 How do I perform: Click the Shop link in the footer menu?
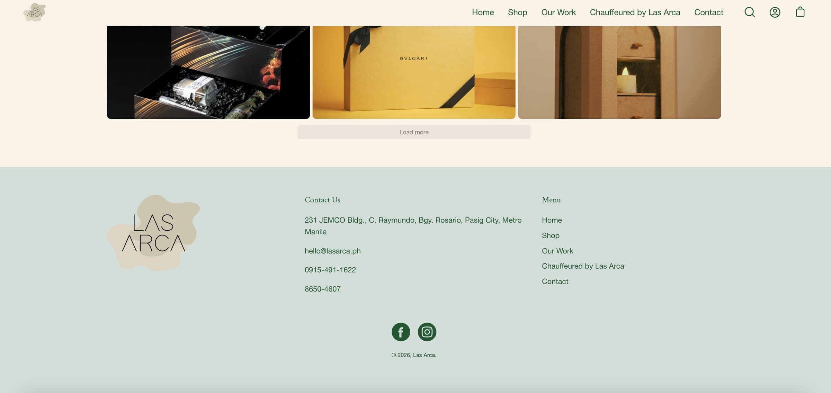[551, 235]
